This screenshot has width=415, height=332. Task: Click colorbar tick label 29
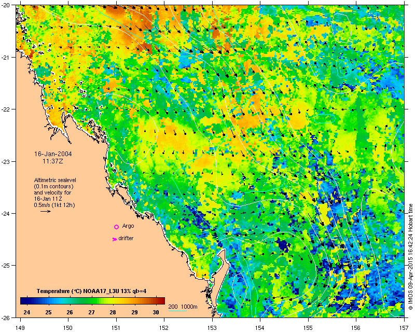pyautogui.click(x=134, y=312)
